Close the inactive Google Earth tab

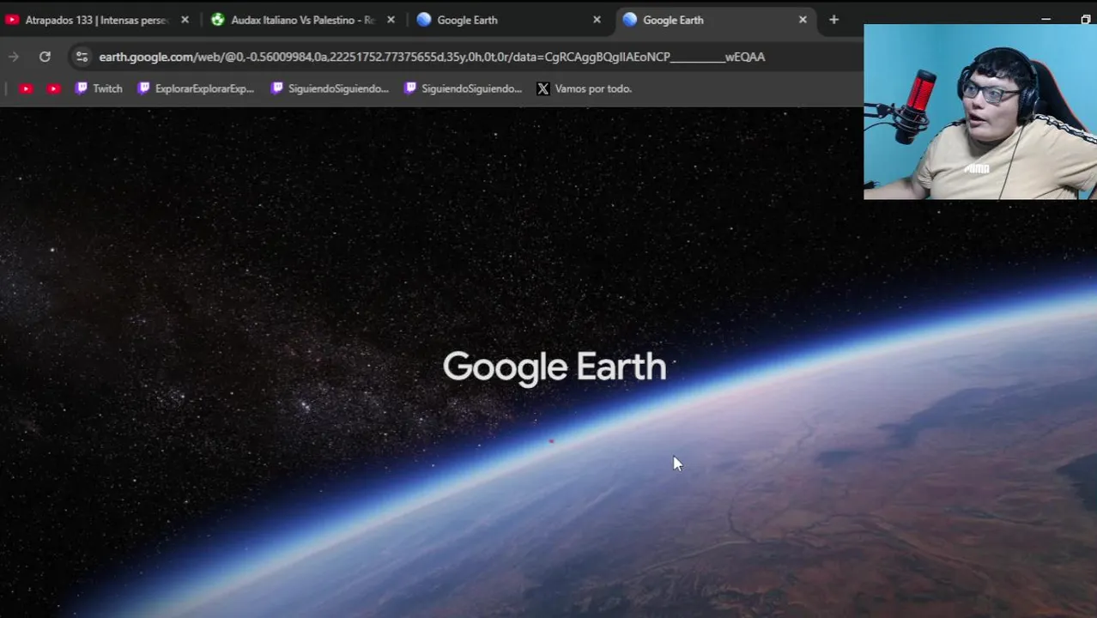(x=597, y=20)
